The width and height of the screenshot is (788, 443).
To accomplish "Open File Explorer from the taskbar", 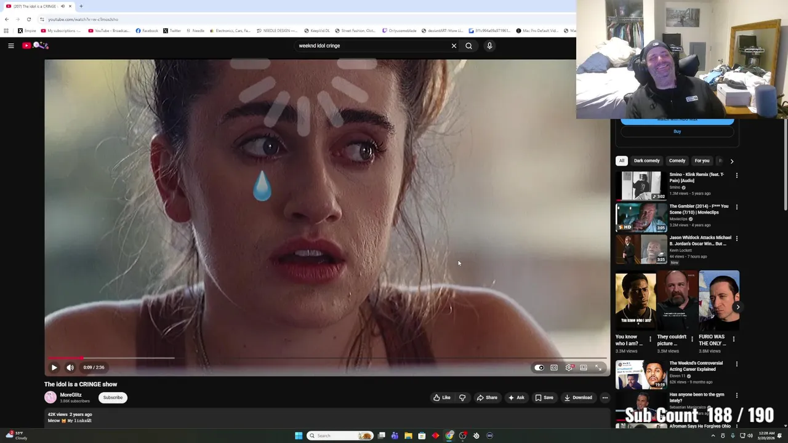I will coord(408,436).
